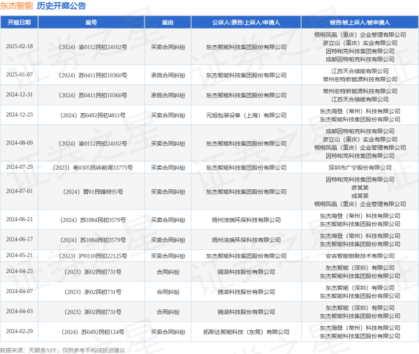Viewport: 419px width, 354px height.
Task: Click the date cell 2024-08-09
Action: (x=20, y=143)
